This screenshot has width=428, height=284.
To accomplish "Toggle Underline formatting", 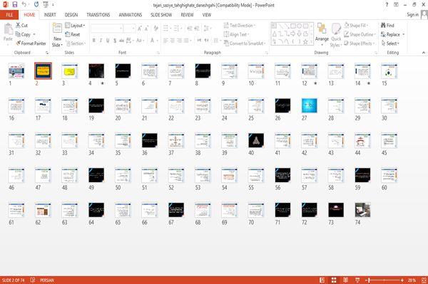I will click(108, 41).
